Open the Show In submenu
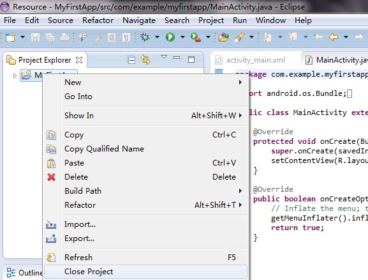The height and width of the screenshot is (280, 368). tap(146, 116)
